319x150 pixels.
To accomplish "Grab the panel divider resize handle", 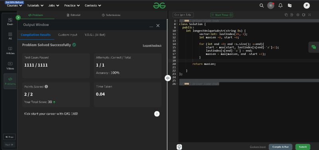I will pos(167,78).
